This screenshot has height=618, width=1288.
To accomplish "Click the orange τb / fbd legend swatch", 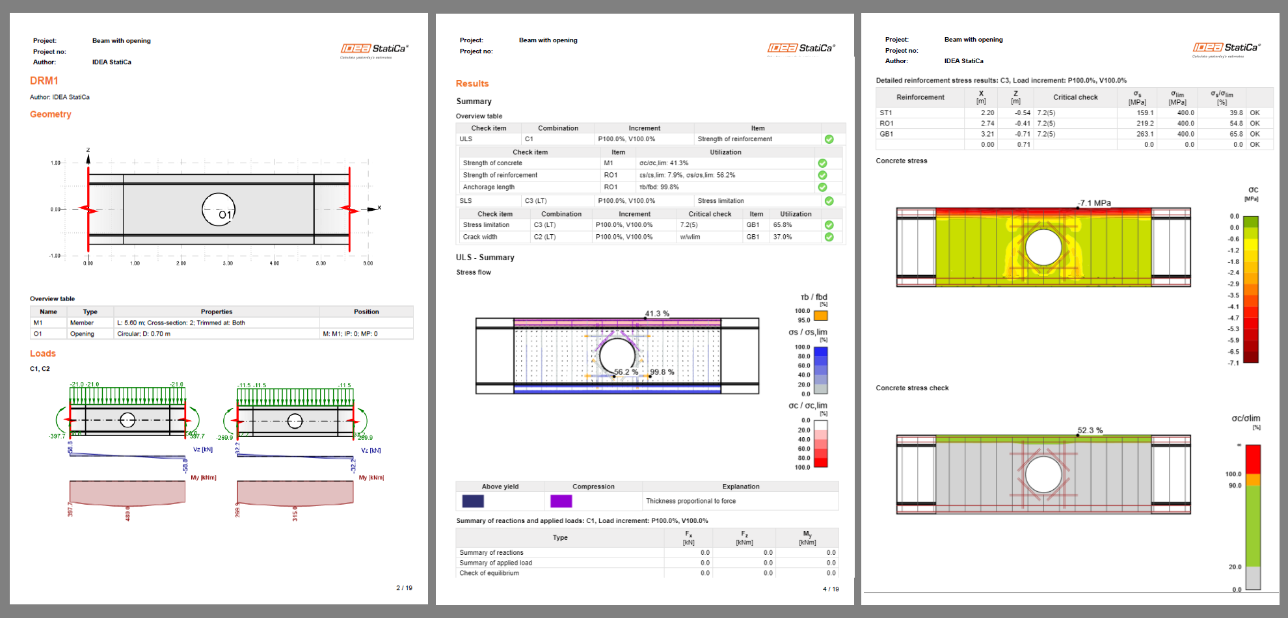I will point(821,316).
